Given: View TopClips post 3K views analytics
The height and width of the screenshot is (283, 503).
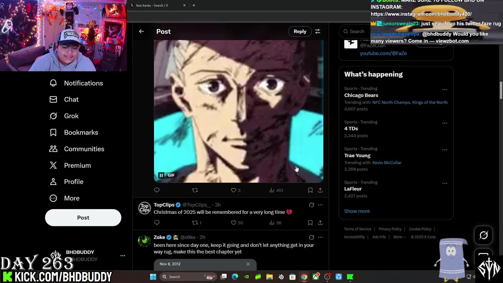Looking at the screenshot, I should 275,223.
